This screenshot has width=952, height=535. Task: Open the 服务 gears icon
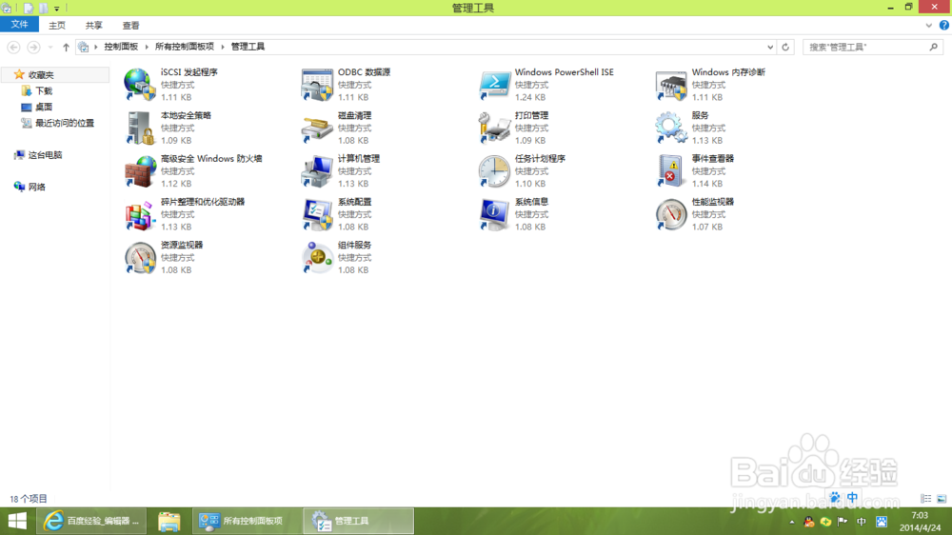671,128
